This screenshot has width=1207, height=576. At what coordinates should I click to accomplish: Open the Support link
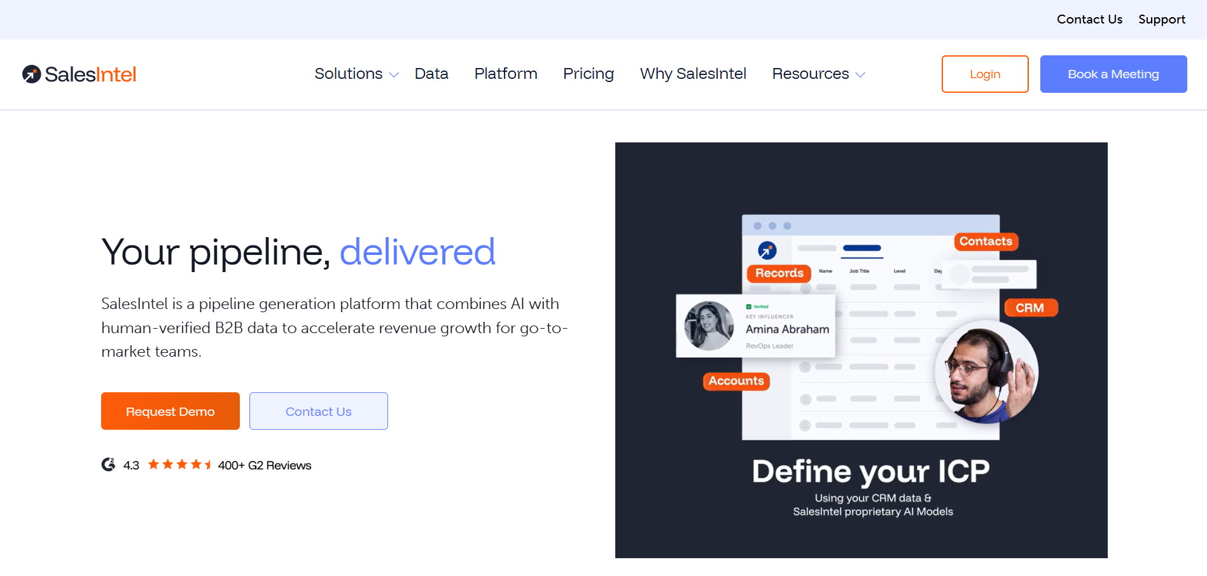[x=1162, y=19]
